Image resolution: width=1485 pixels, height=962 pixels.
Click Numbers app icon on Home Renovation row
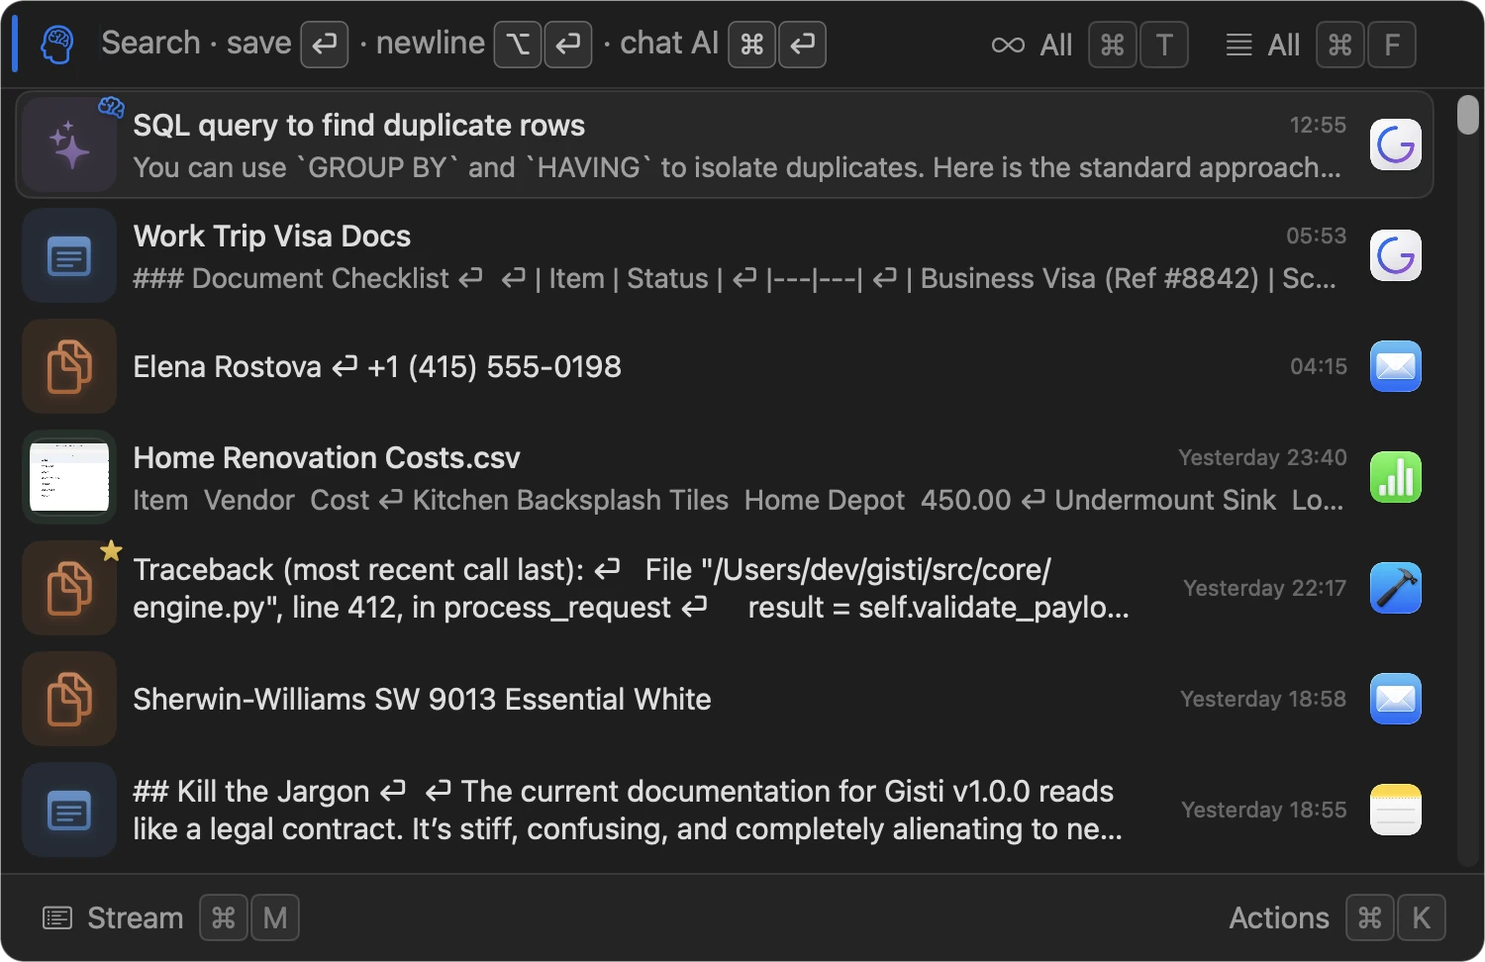coord(1396,477)
